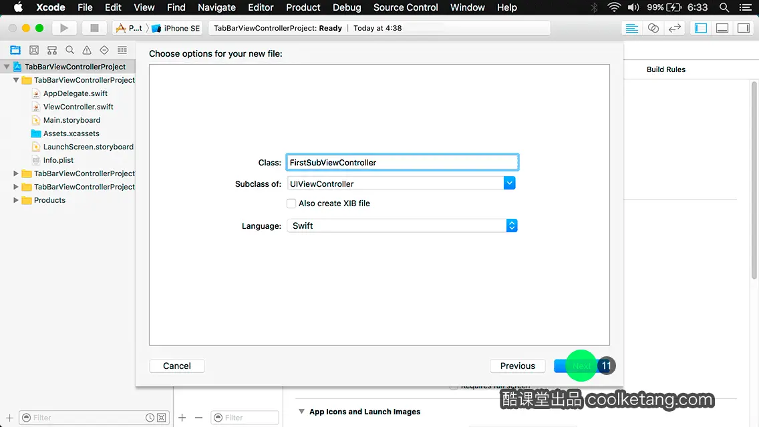This screenshot has height=427, width=759.
Task: Click the Class name text field
Action: click(402, 163)
